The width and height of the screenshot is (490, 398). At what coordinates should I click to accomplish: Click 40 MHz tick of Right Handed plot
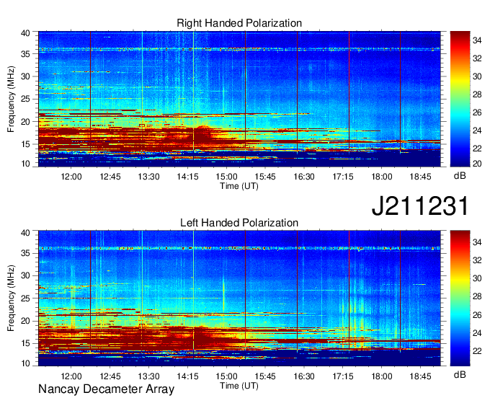(x=25, y=33)
